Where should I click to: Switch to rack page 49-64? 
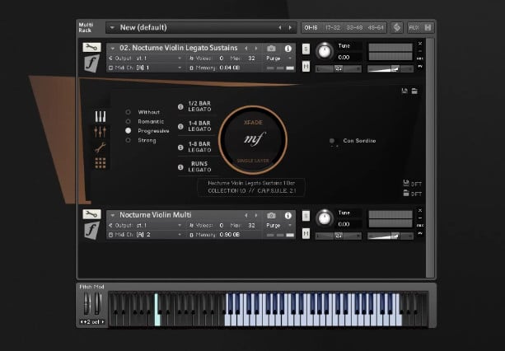pos(376,28)
